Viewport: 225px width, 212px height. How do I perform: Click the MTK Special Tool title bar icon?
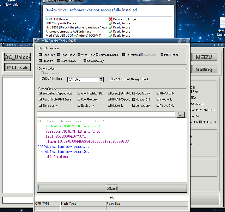coord(37,41)
